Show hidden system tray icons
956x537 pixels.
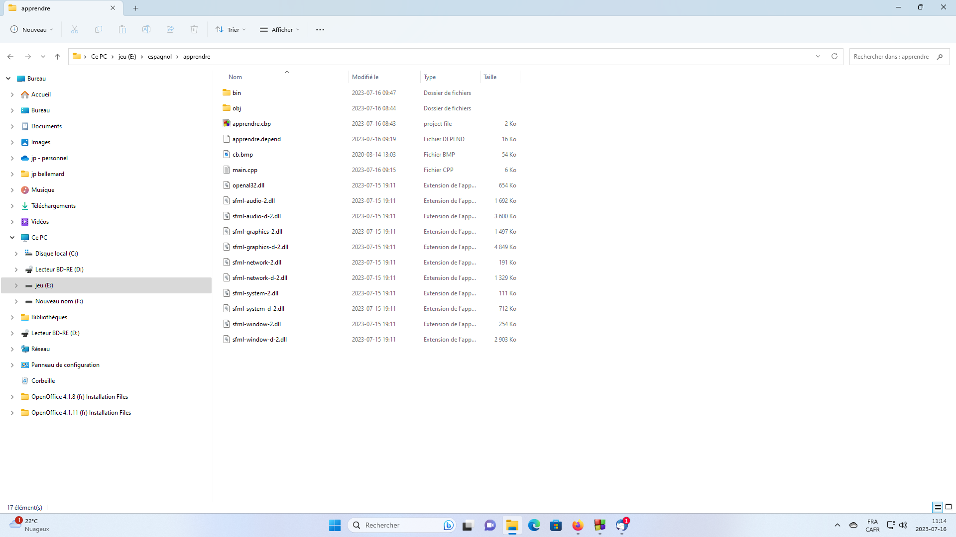(837, 525)
